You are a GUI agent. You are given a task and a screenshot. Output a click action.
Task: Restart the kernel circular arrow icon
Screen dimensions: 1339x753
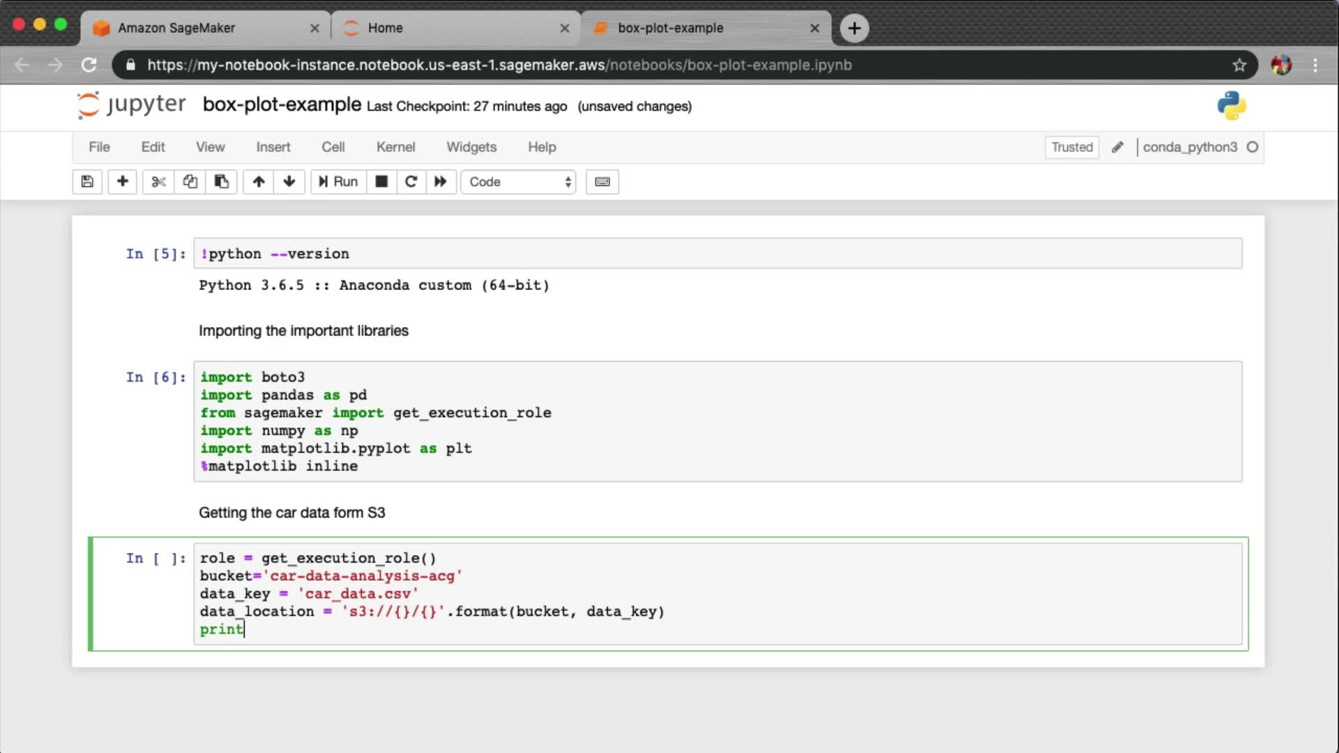tap(411, 182)
